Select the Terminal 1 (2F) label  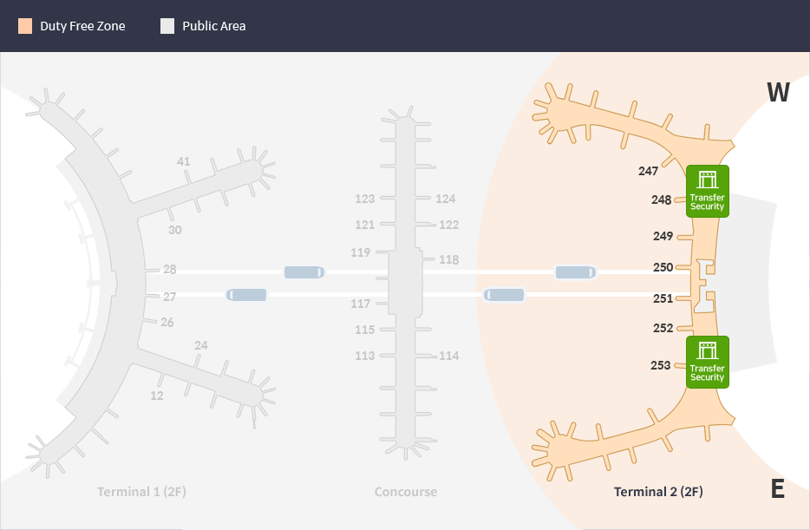(x=141, y=492)
